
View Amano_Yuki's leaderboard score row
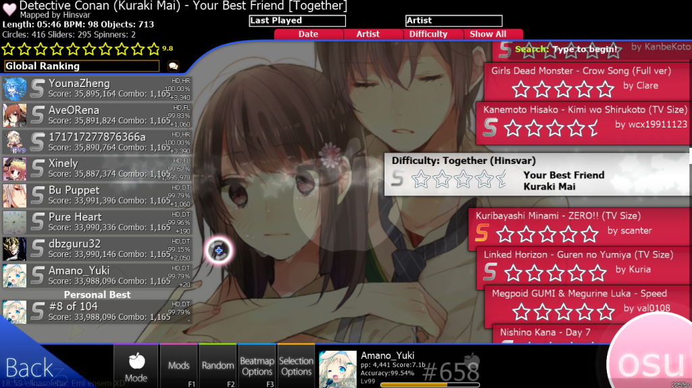[97, 276]
